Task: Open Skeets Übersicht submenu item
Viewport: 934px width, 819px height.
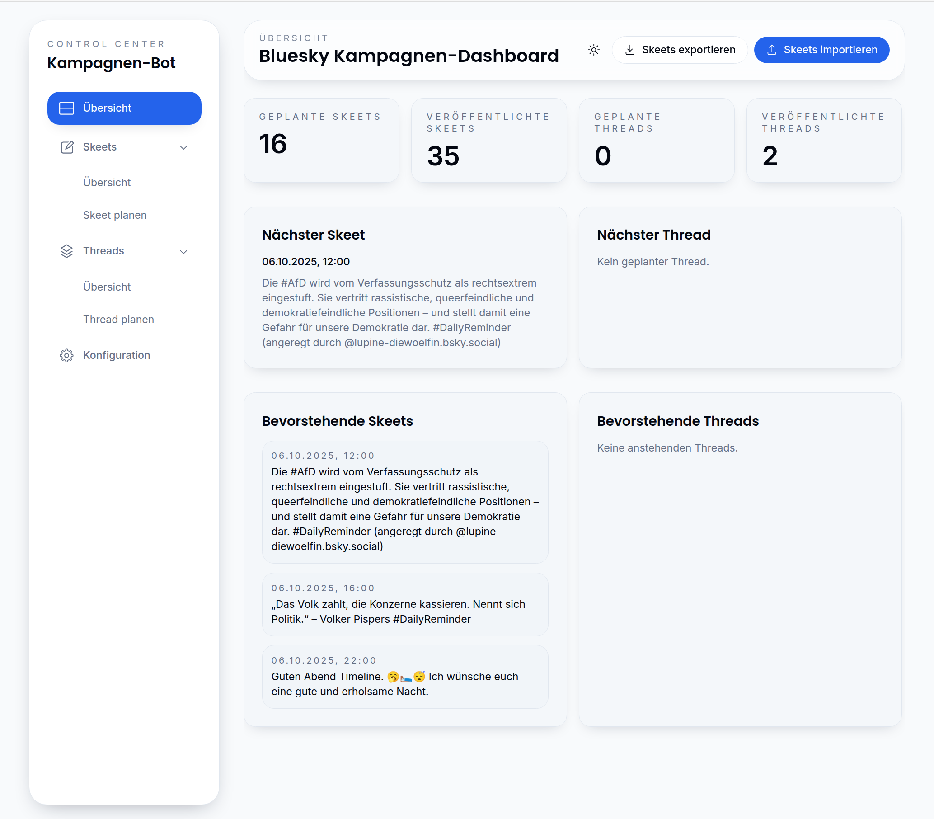Action: pos(107,182)
